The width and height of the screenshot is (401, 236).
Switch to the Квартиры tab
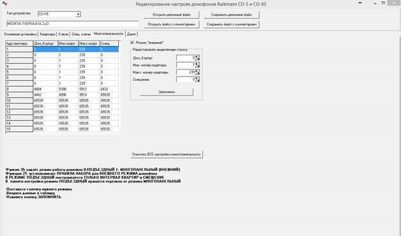coord(47,34)
